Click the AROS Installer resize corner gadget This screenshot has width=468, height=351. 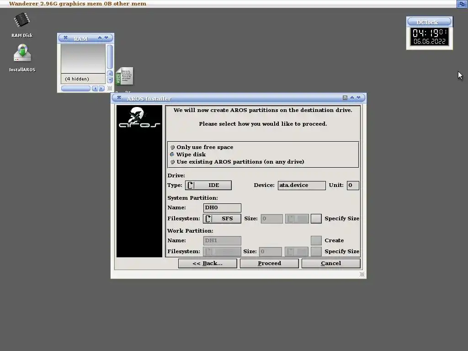[362, 274]
